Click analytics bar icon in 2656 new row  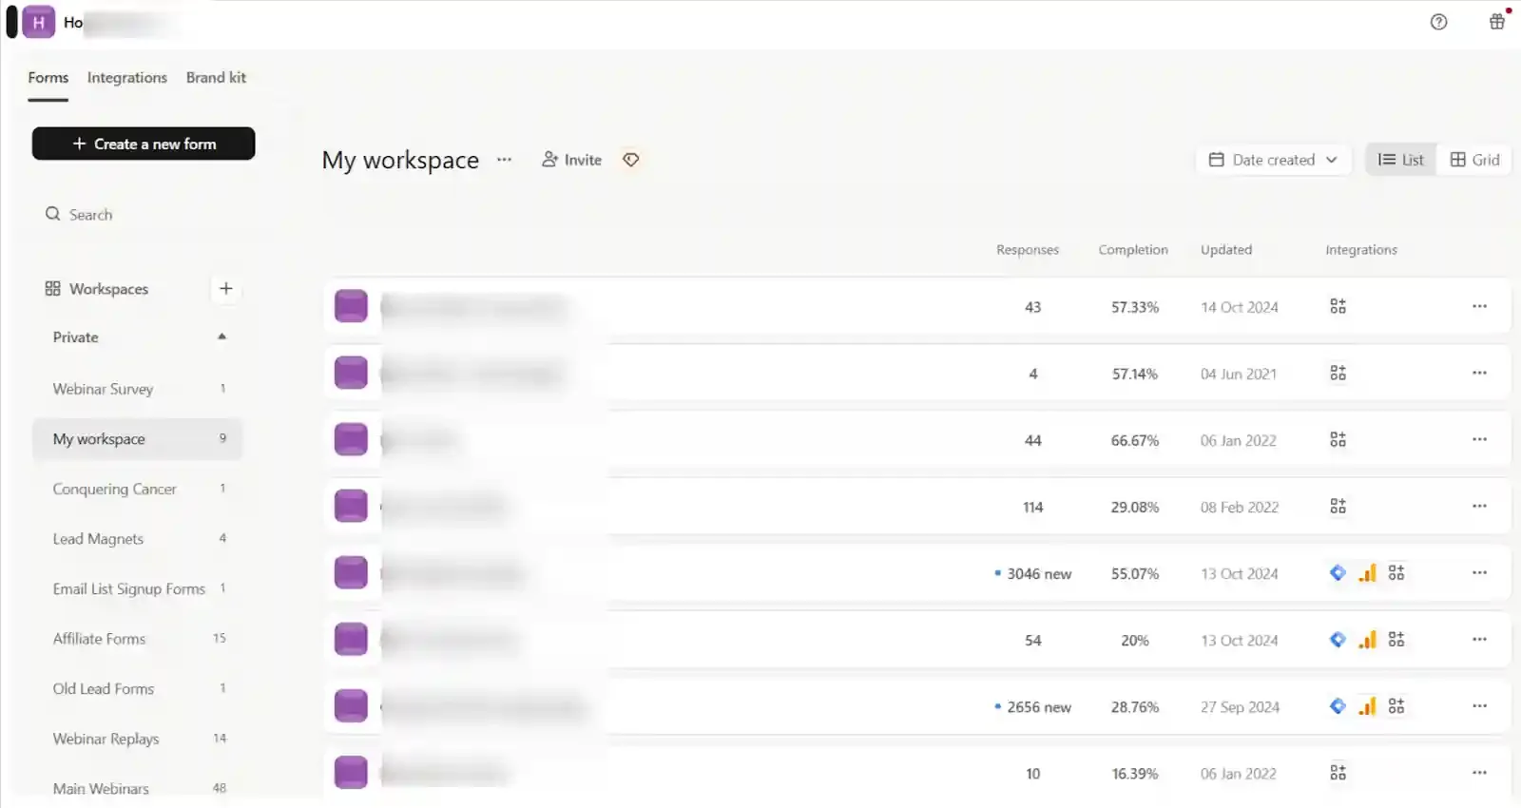pyautogui.click(x=1367, y=705)
